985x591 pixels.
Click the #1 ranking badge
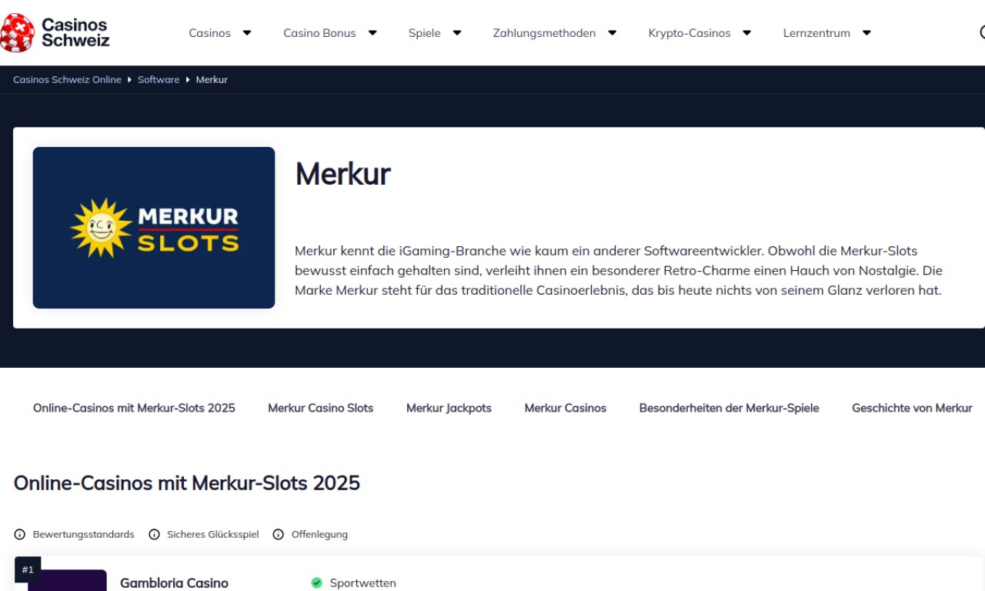point(28,569)
